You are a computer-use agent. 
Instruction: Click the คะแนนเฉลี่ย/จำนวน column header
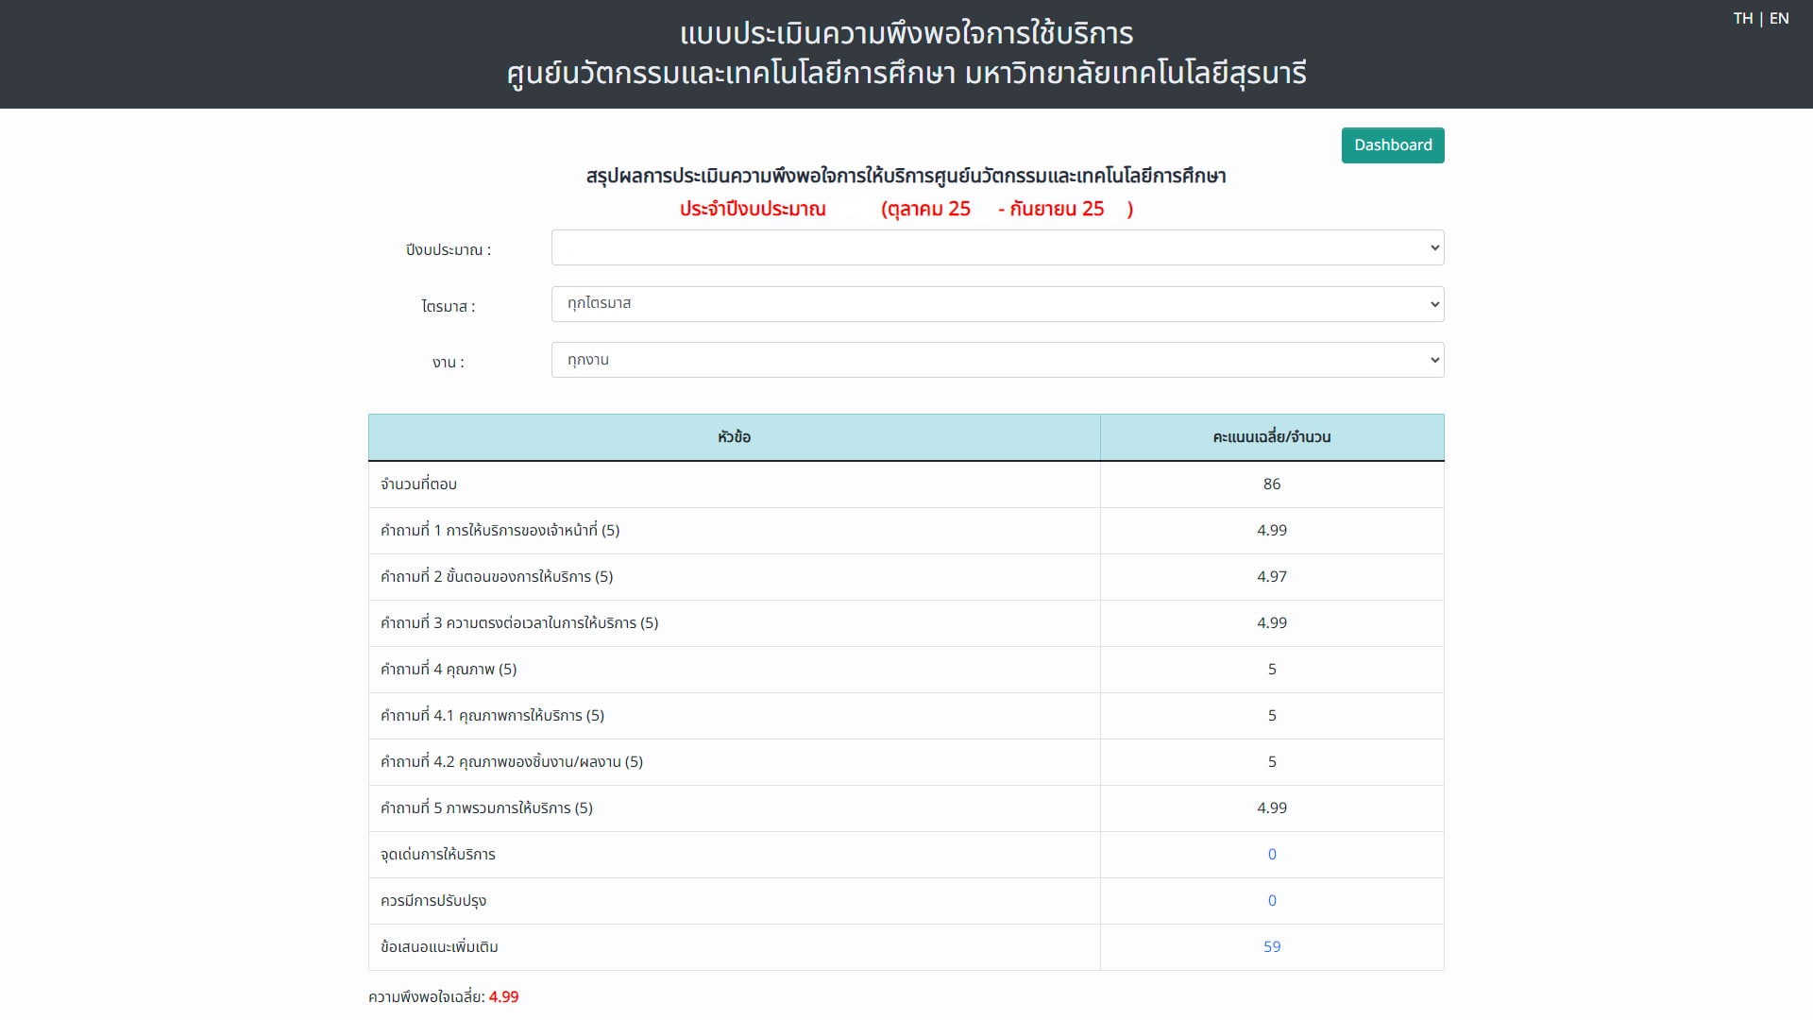1272,437
